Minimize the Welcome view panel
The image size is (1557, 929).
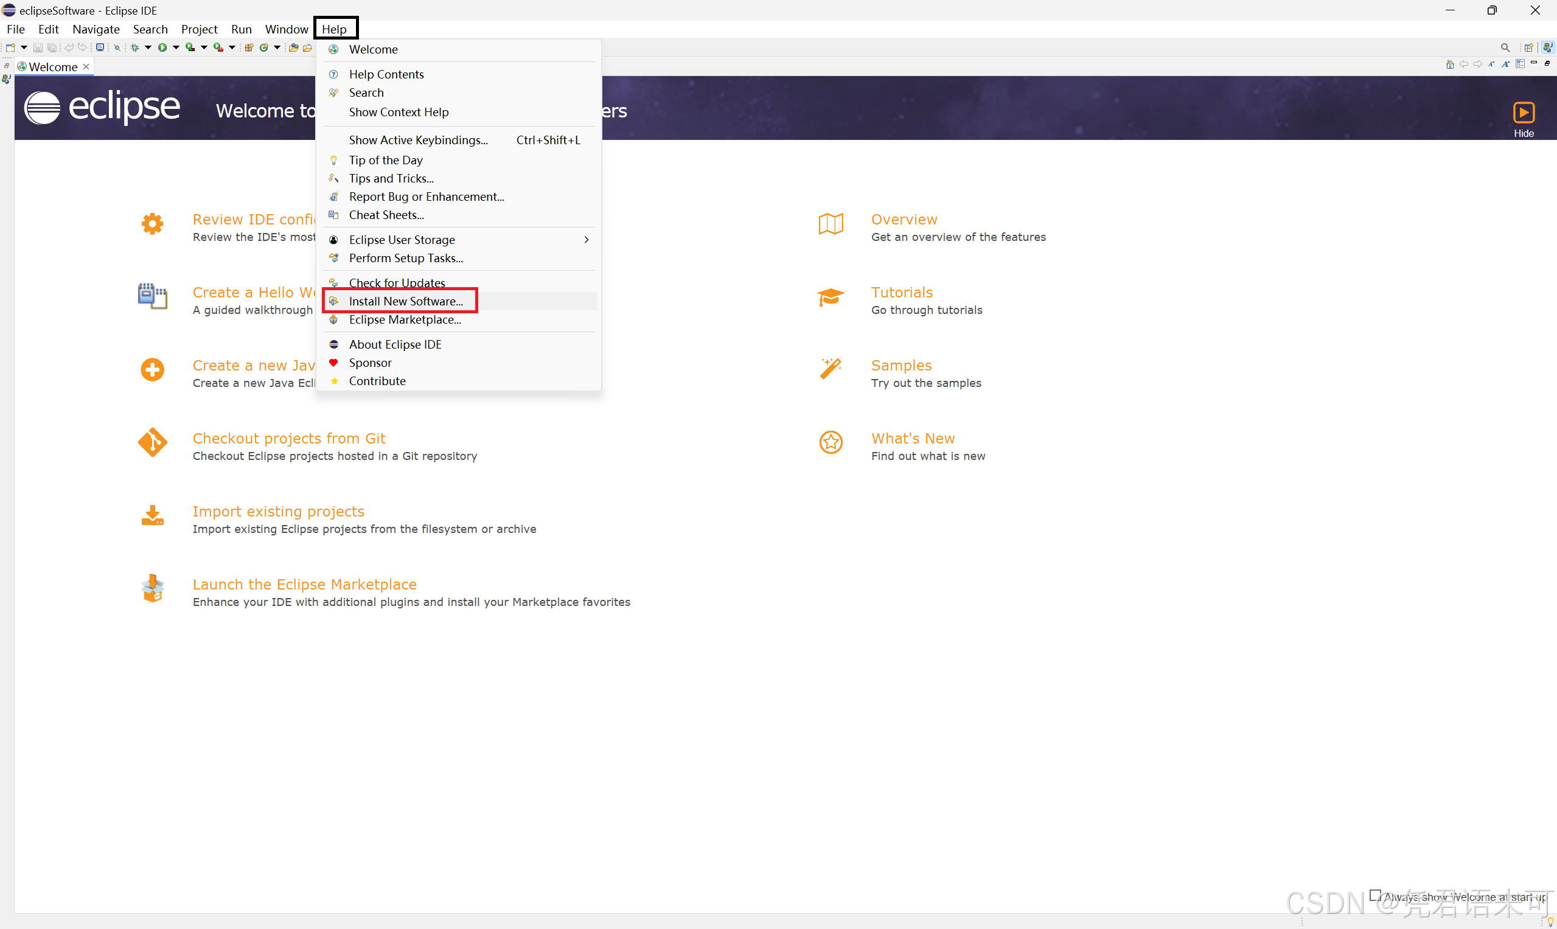tap(1534, 63)
